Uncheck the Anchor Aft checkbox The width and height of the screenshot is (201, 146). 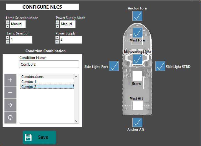tap(137, 122)
